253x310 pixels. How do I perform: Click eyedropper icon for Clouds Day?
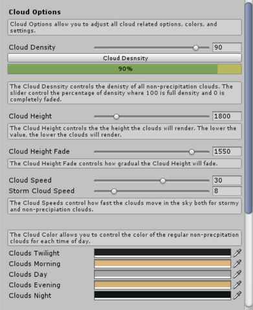pos(237,274)
